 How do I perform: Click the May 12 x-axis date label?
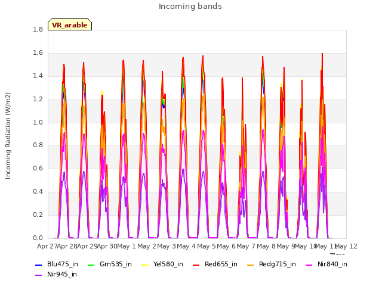coord(346,246)
